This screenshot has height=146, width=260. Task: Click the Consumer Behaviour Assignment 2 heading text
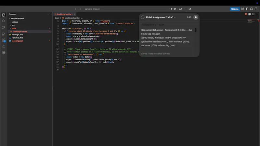pyautogui.click(x=160, y=30)
